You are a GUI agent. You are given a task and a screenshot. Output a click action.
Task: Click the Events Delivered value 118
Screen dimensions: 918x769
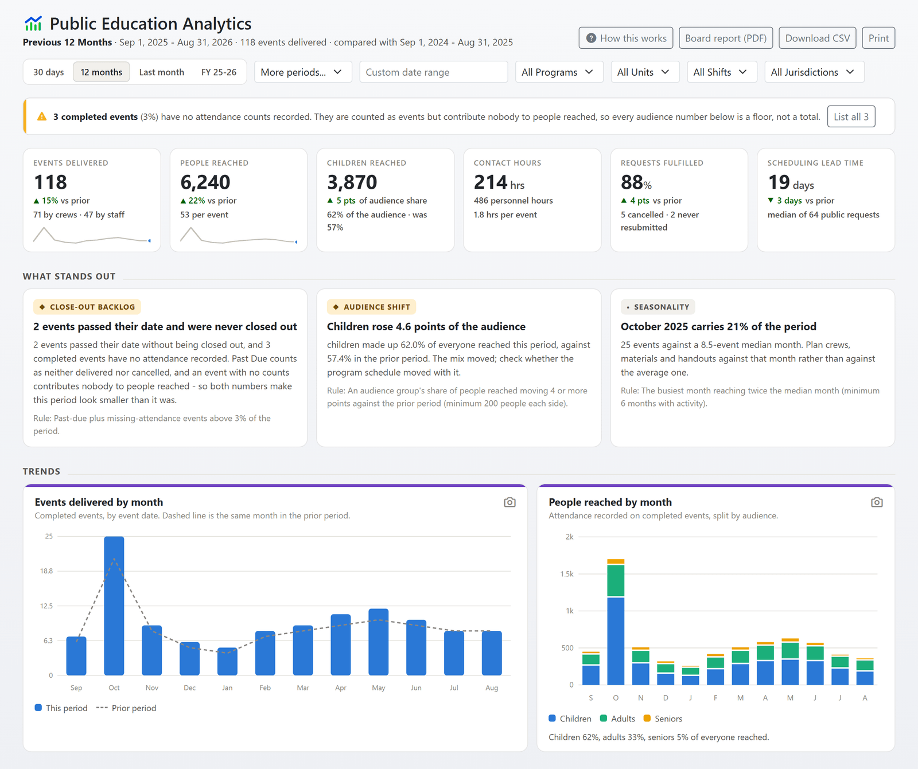point(50,182)
